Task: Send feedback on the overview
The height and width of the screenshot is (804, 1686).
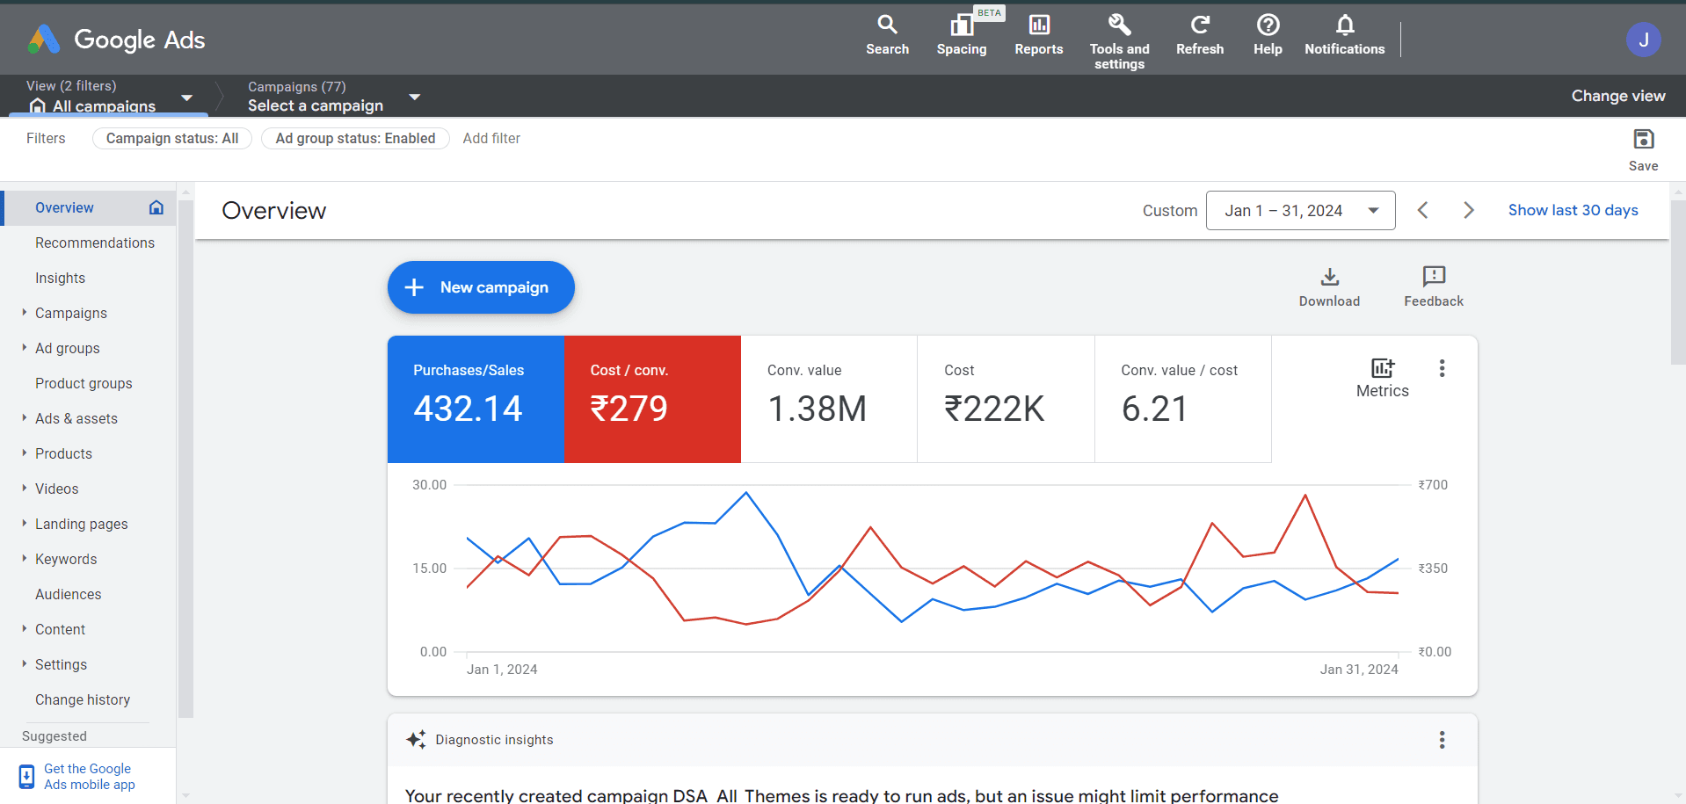Action: pyautogui.click(x=1433, y=286)
